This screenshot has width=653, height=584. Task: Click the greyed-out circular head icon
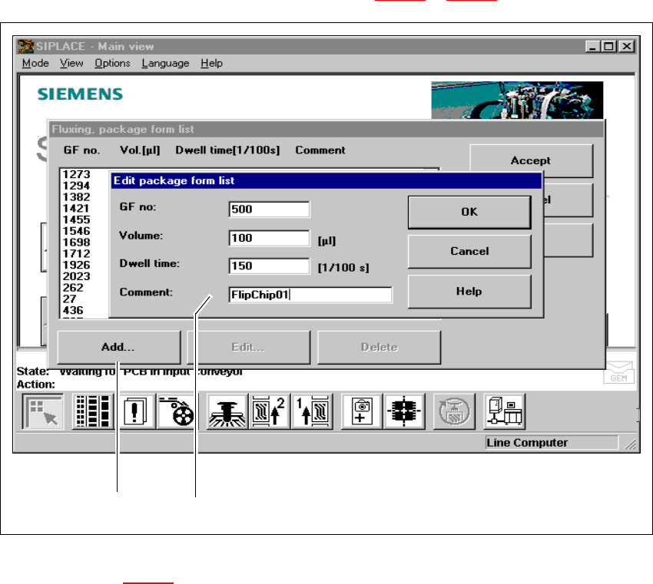[x=454, y=411]
